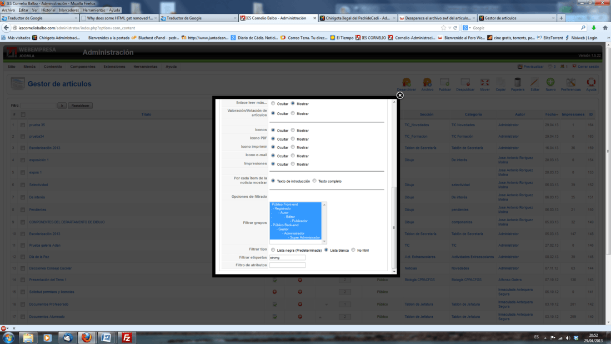Screen dimensions: 611x344
Task: Open the Windows Start button
Action: tap(8, 337)
